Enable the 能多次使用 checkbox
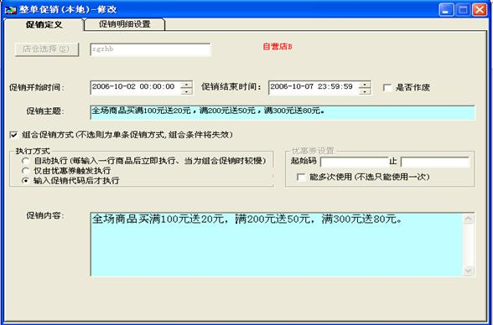The image size is (493, 325). click(301, 177)
